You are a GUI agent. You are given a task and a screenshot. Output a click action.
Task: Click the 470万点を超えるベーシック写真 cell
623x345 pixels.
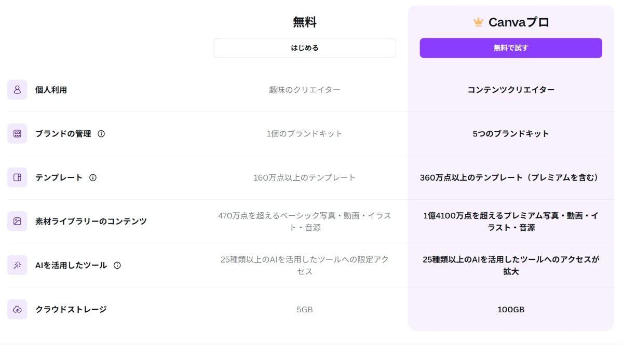(x=305, y=222)
